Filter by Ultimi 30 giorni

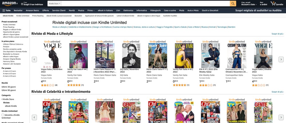(9, 87)
